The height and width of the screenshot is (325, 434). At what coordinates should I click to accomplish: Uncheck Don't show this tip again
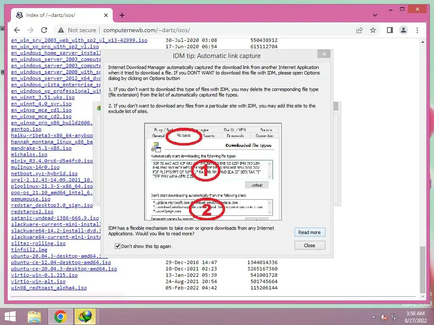(x=117, y=246)
